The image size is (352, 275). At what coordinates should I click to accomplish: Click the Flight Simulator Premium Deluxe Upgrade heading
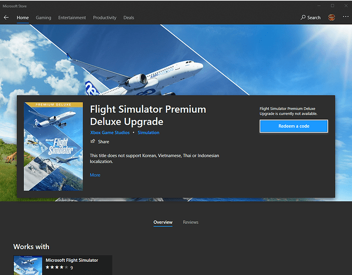[x=148, y=116]
